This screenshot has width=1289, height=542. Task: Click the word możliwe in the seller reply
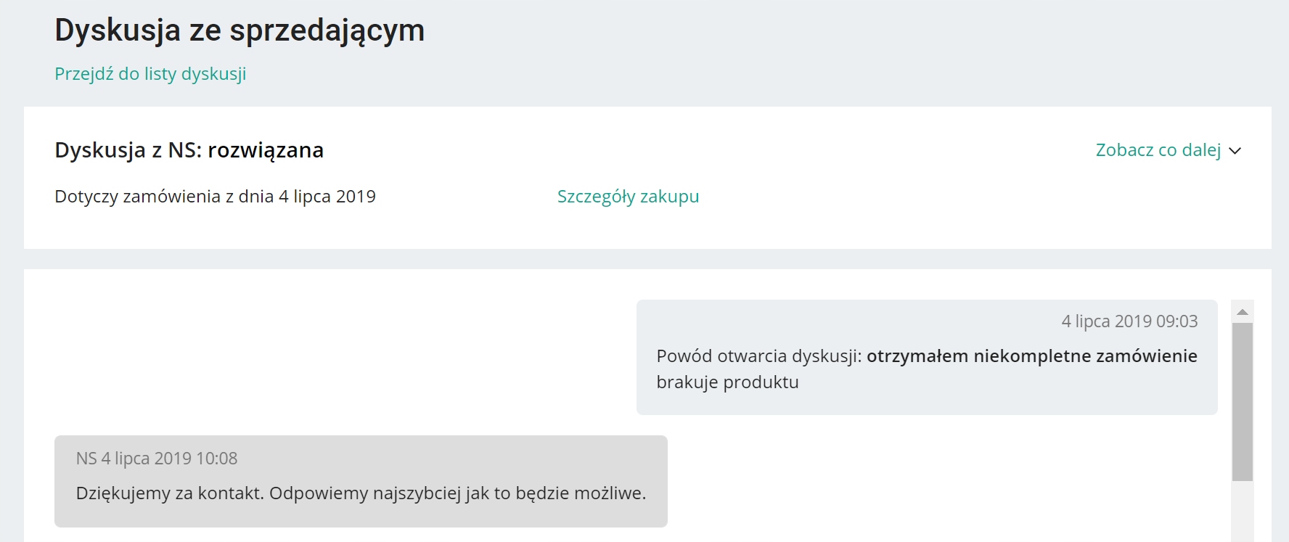click(610, 493)
